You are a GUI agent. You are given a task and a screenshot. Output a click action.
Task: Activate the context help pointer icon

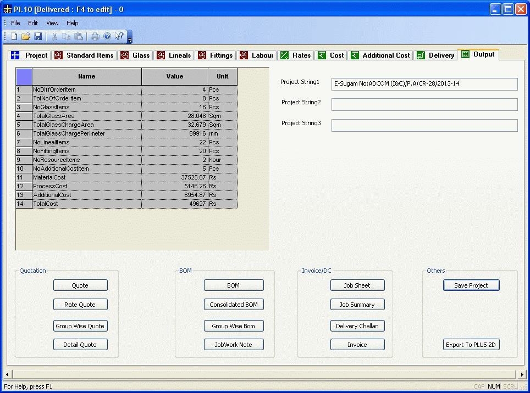[119, 37]
